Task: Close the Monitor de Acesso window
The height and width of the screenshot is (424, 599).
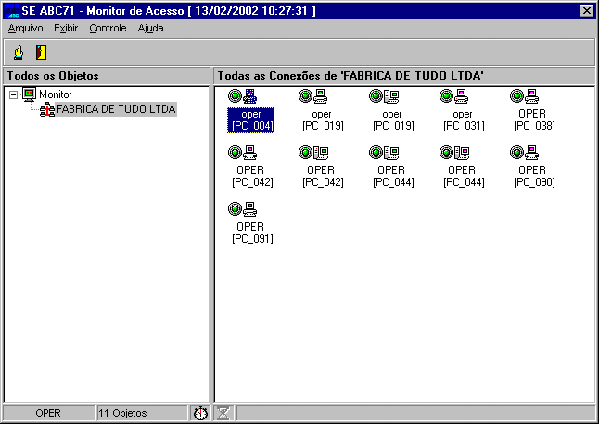Action: [585, 10]
